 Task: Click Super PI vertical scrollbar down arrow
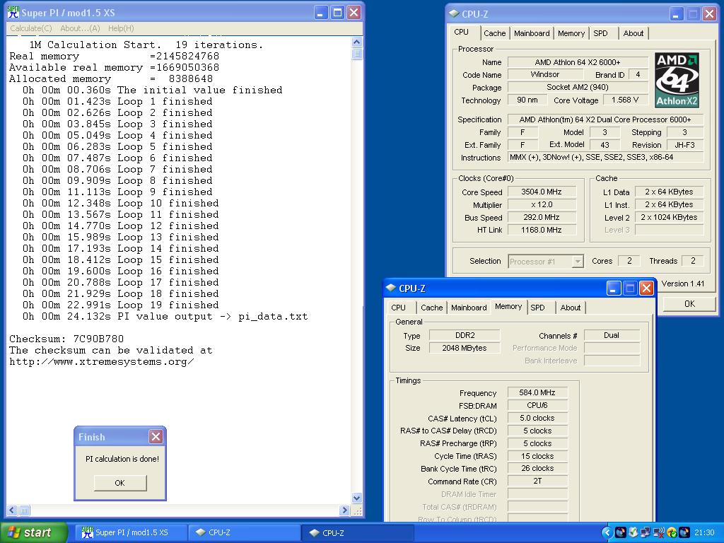coord(356,498)
